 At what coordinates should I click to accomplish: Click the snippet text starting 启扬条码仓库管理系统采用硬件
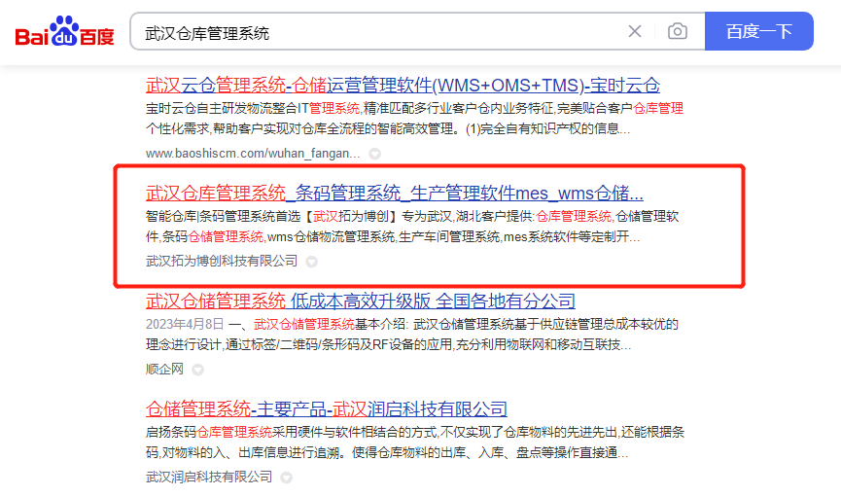pyautogui.click(x=414, y=432)
